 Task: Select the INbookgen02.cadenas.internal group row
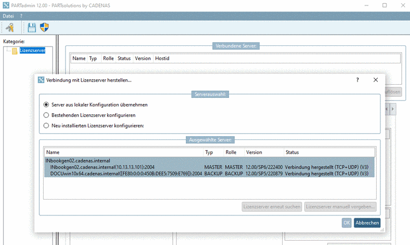coord(209,161)
